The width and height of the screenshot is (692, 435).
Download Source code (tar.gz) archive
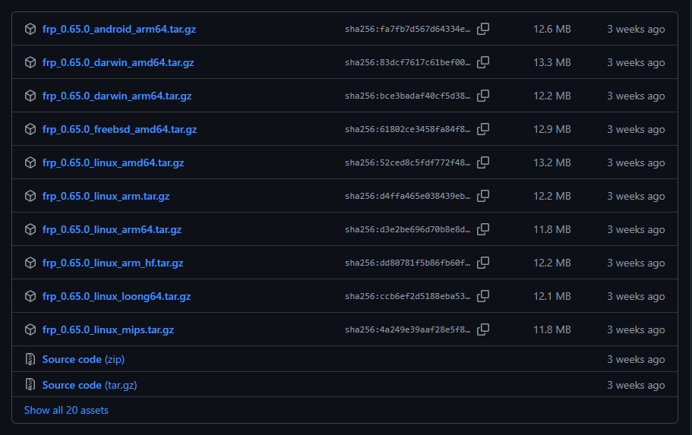[x=89, y=385]
